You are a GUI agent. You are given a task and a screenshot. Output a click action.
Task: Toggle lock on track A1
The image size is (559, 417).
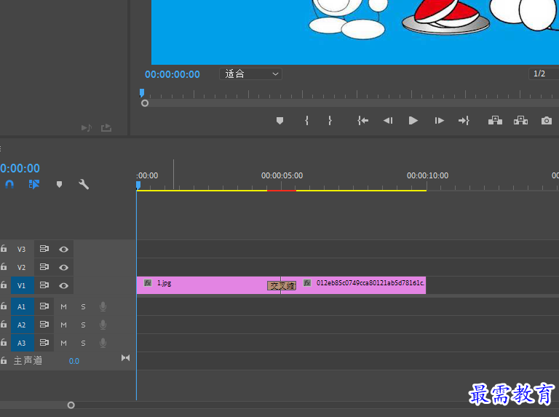[4, 306]
